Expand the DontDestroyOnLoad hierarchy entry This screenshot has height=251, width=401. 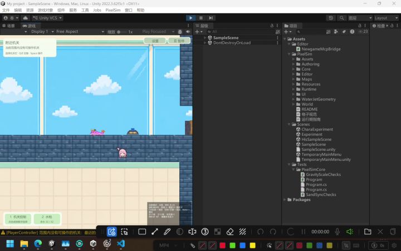(x=205, y=43)
